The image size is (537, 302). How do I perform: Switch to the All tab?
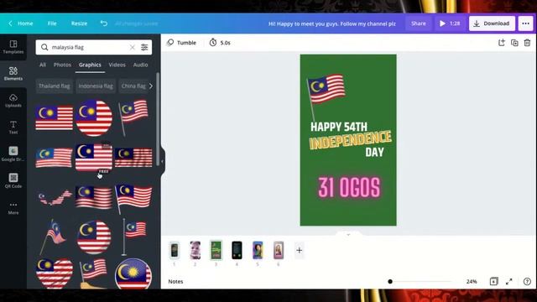tap(43, 65)
